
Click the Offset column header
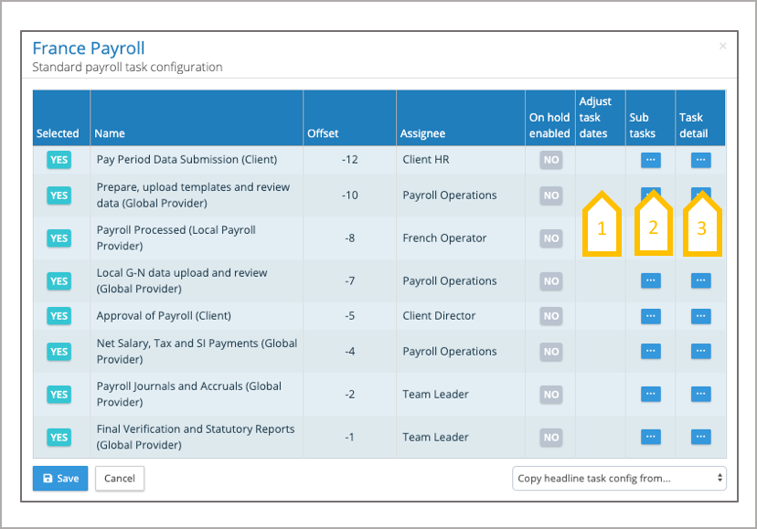pos(323,133)
